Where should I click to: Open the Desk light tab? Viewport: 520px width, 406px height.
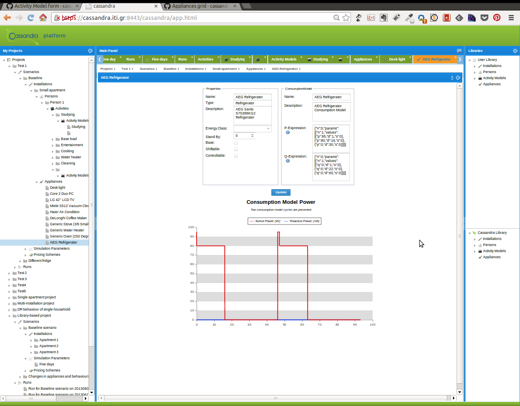coord(397,59)
